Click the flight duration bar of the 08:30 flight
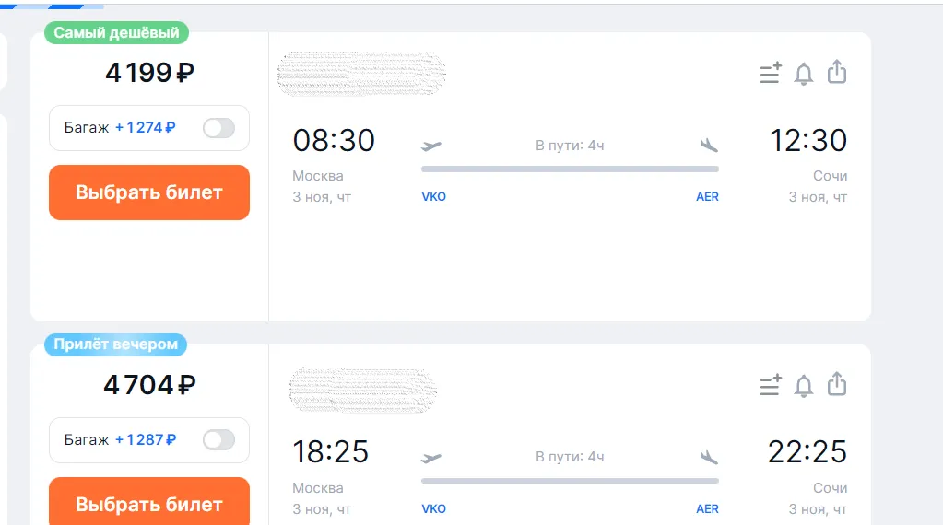Viewport: 943px width, 525px height. pyautogui.click(x=570, y=169)
